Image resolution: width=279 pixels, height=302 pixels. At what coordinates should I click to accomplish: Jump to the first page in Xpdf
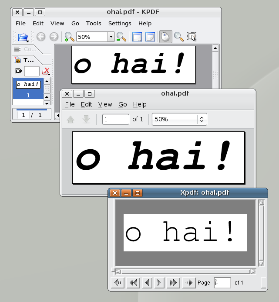(x=134, y=283)
